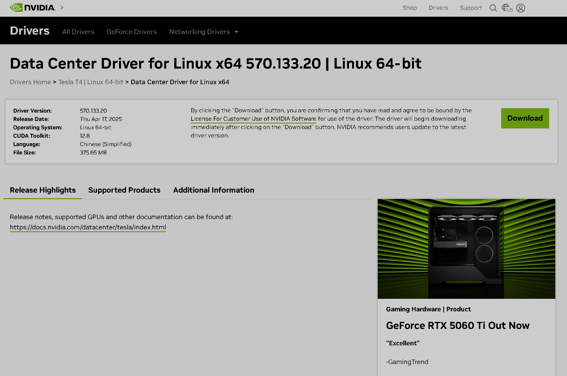Select the Release Highlights tab
This screenshot has width=567, height=376.
[x=43, y=190]
